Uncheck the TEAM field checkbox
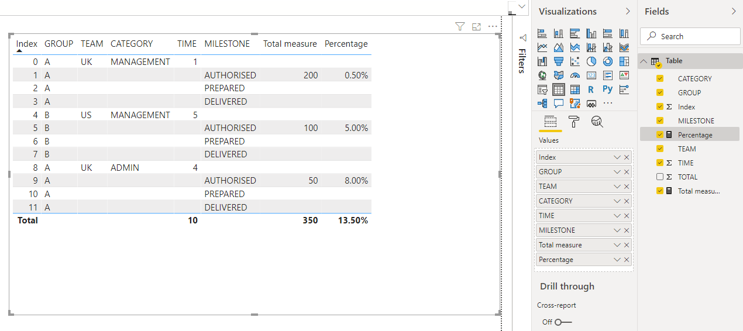 (x=660, y=149)
